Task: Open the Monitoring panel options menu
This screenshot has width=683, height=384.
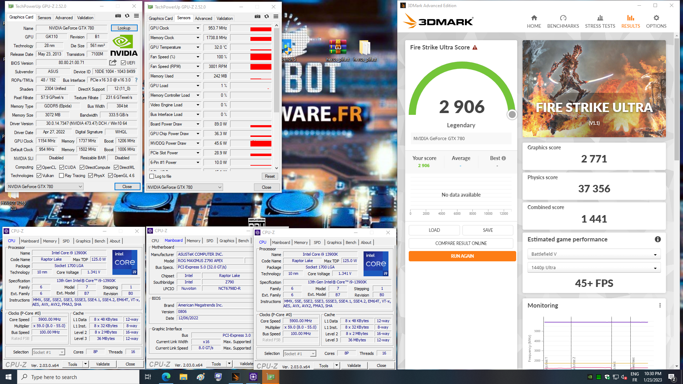Action: [660, 305]
